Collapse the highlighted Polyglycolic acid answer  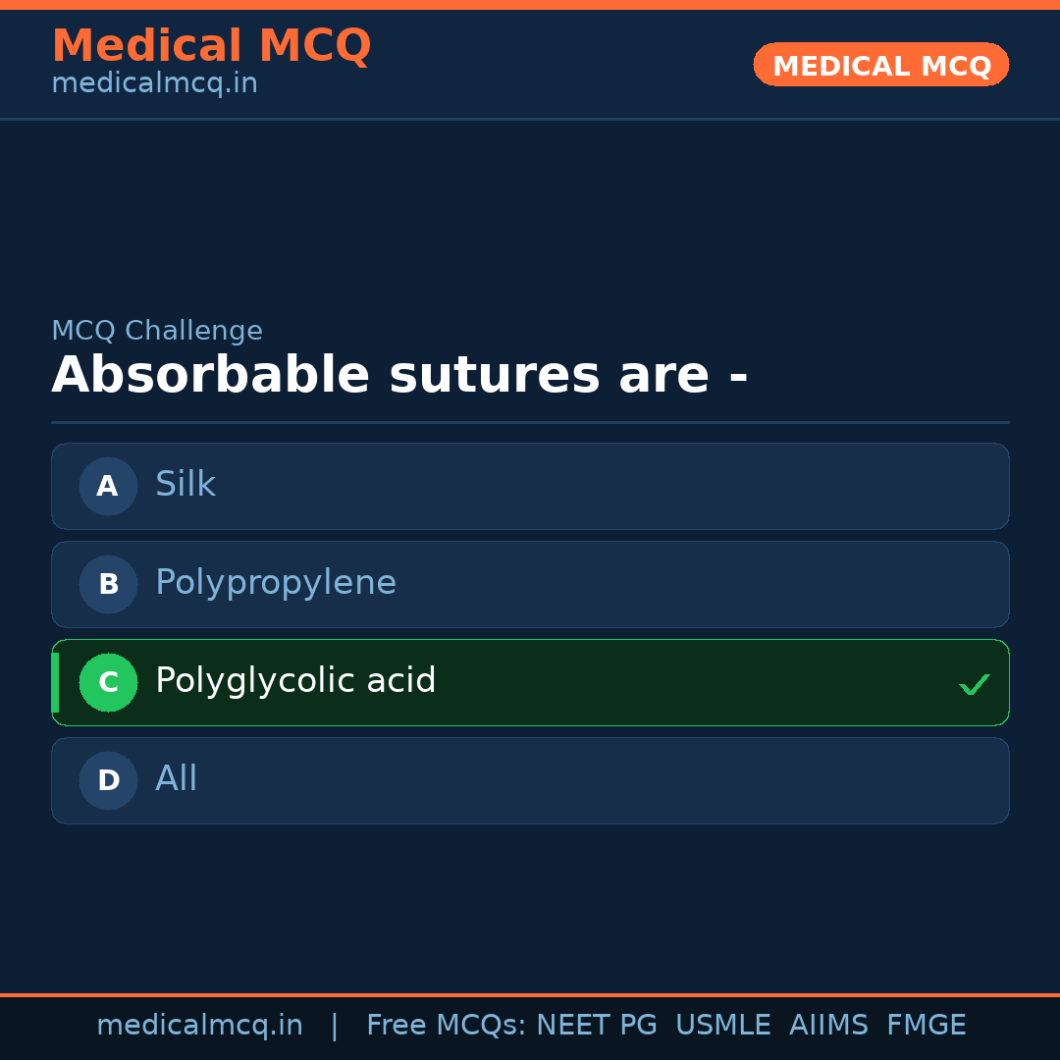click(x=530, y=682)
